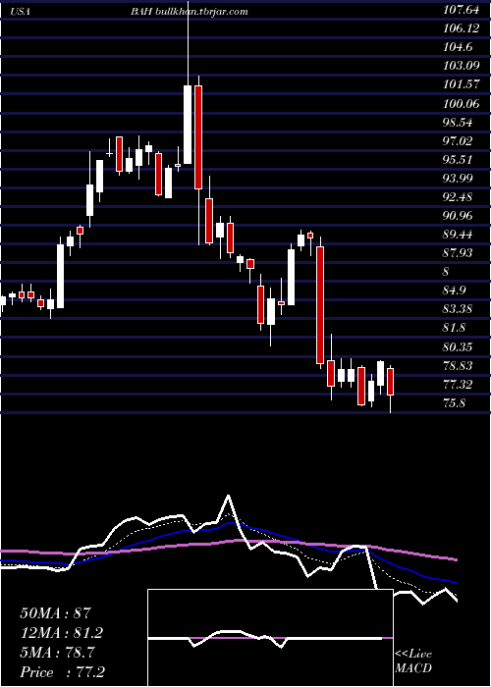Click the 92.48 price axis label
This screenshot has height=687, width=491.
(459, 197)
